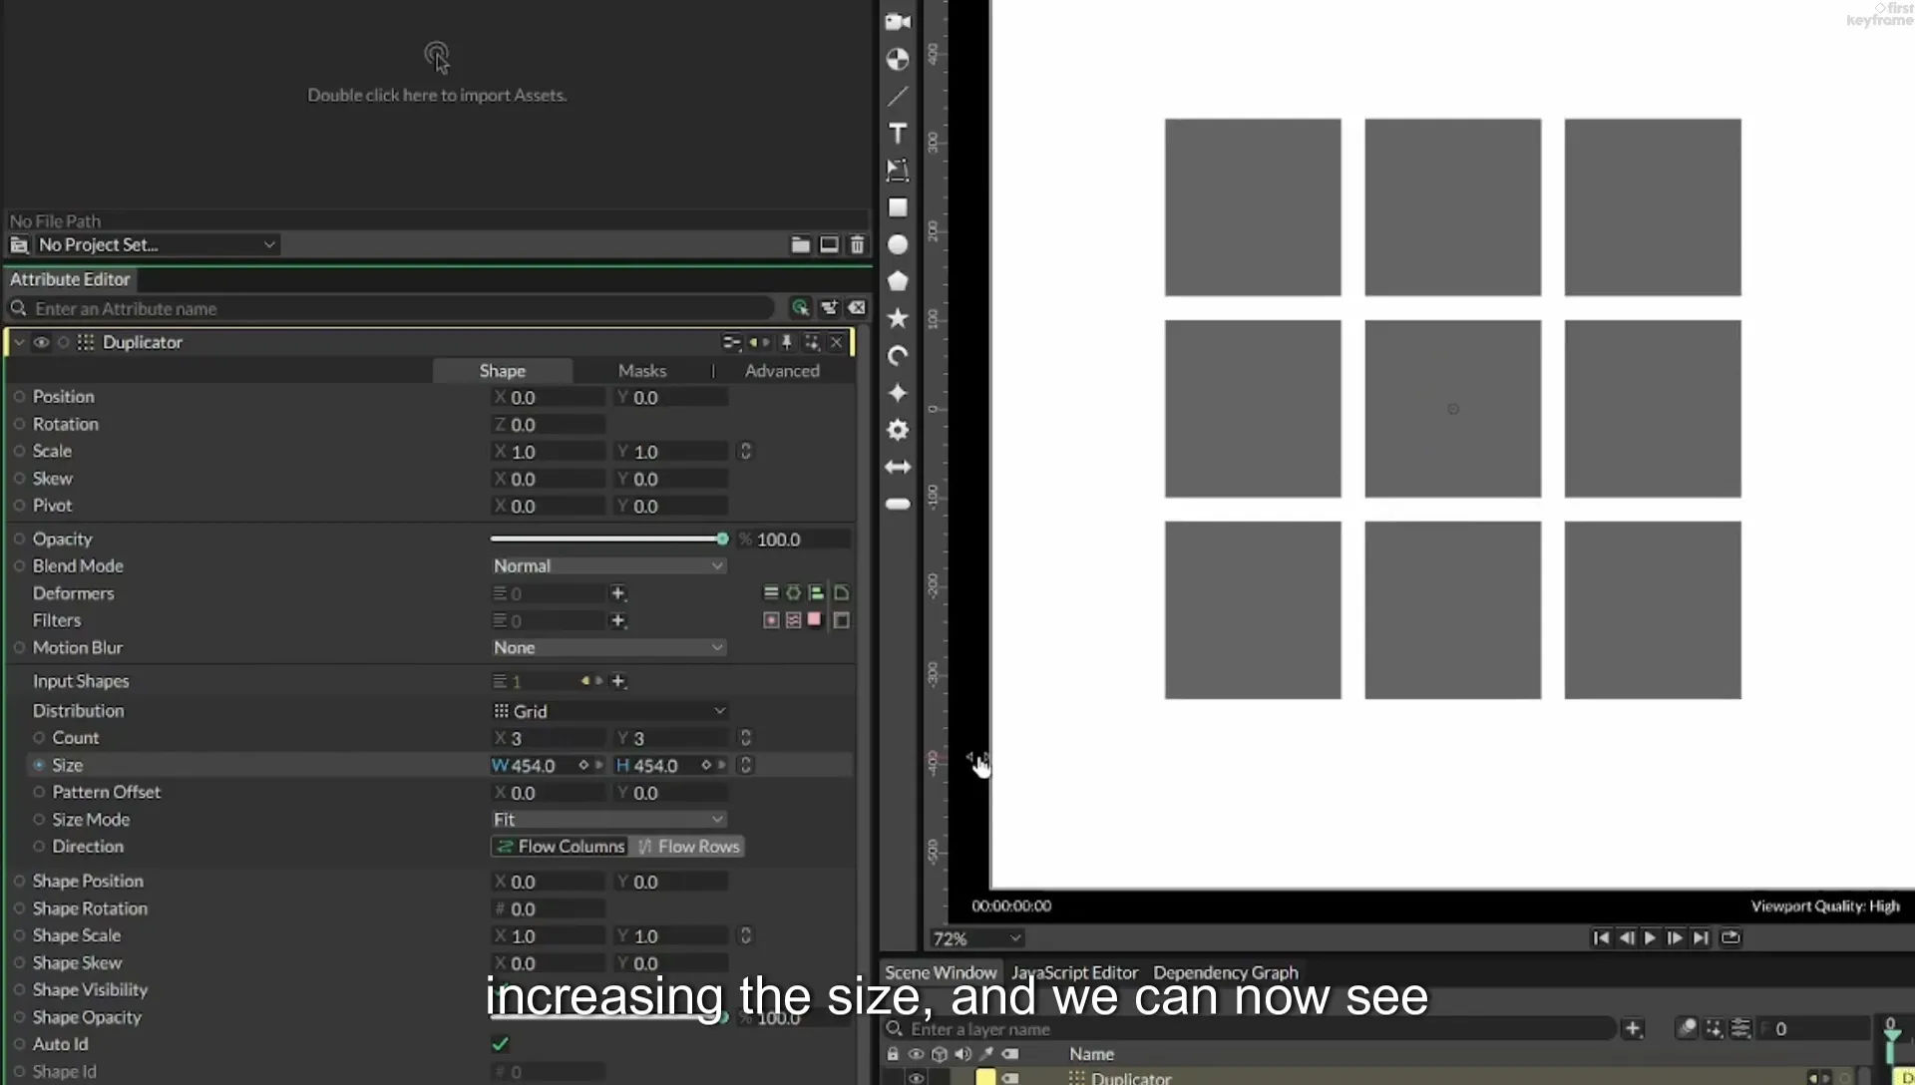
Task: Select Flow Rows direction
Action: coord(688,847)
